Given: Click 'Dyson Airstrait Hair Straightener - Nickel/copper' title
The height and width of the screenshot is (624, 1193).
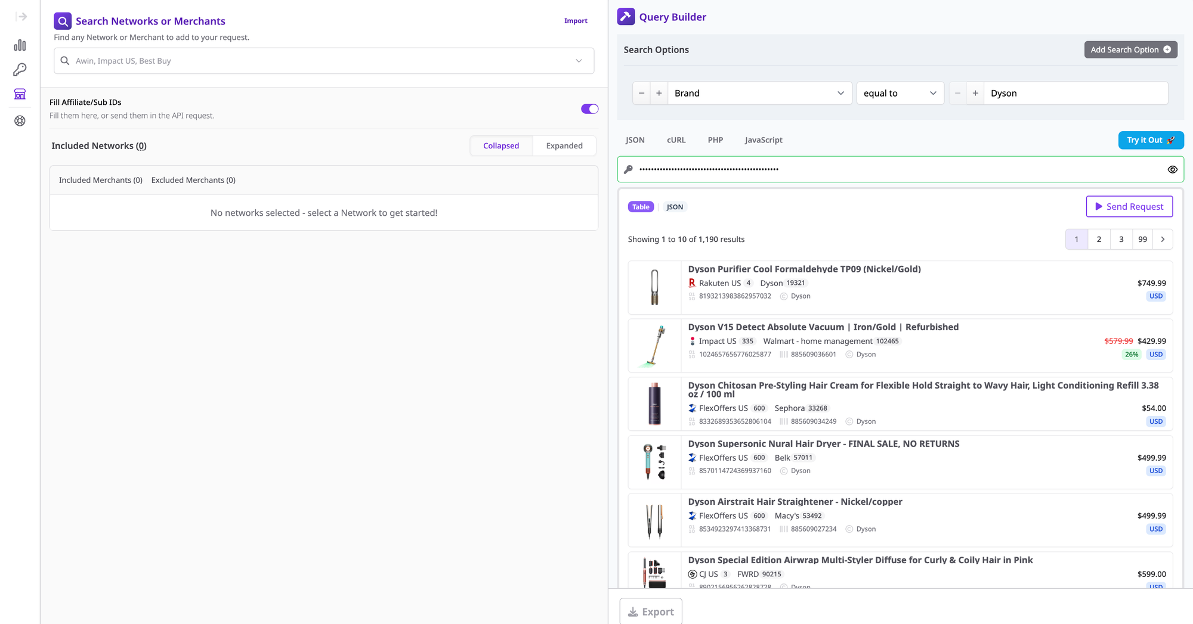Looking at the screenshot, I should 795,502.
